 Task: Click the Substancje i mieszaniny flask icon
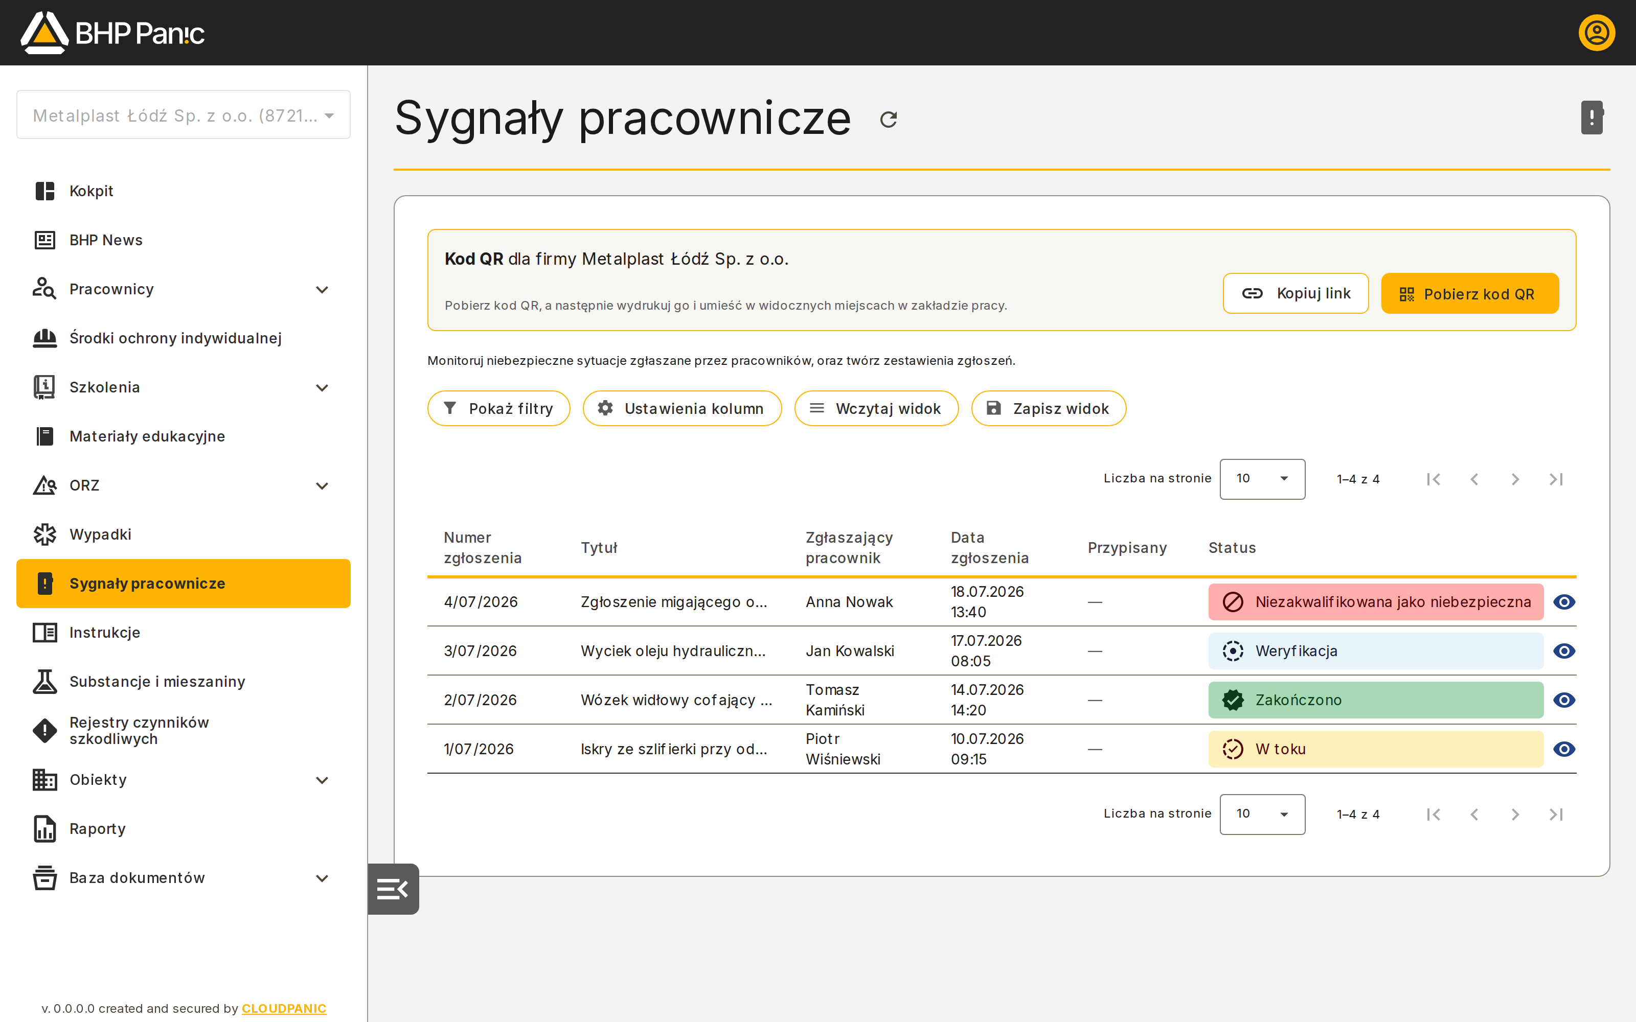(x=44, y=681)
